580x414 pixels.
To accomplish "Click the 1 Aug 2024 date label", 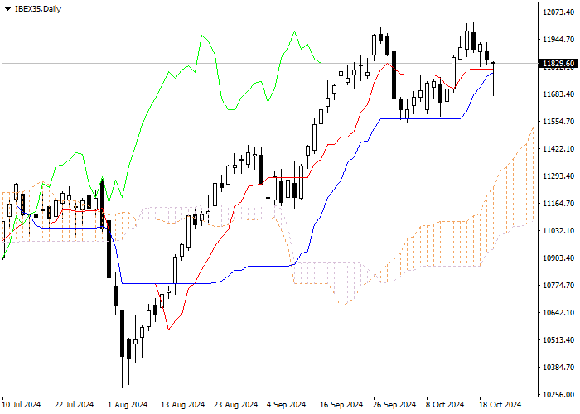I will pos(128,405).
